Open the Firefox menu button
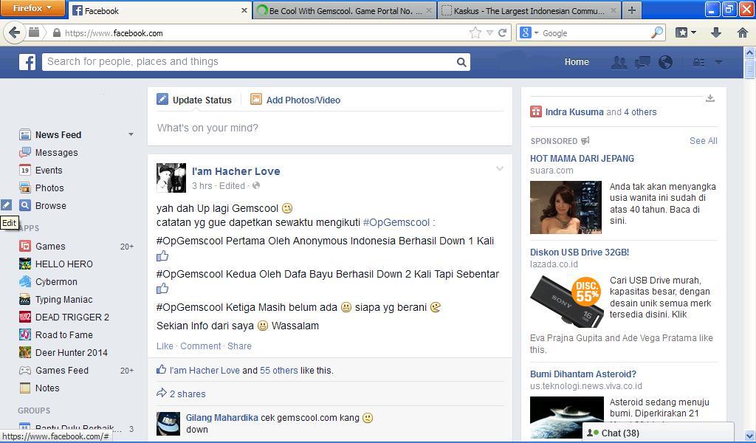The height and width of the screenshot is (443, 756). pyautogui.click(x=32, y=8)
